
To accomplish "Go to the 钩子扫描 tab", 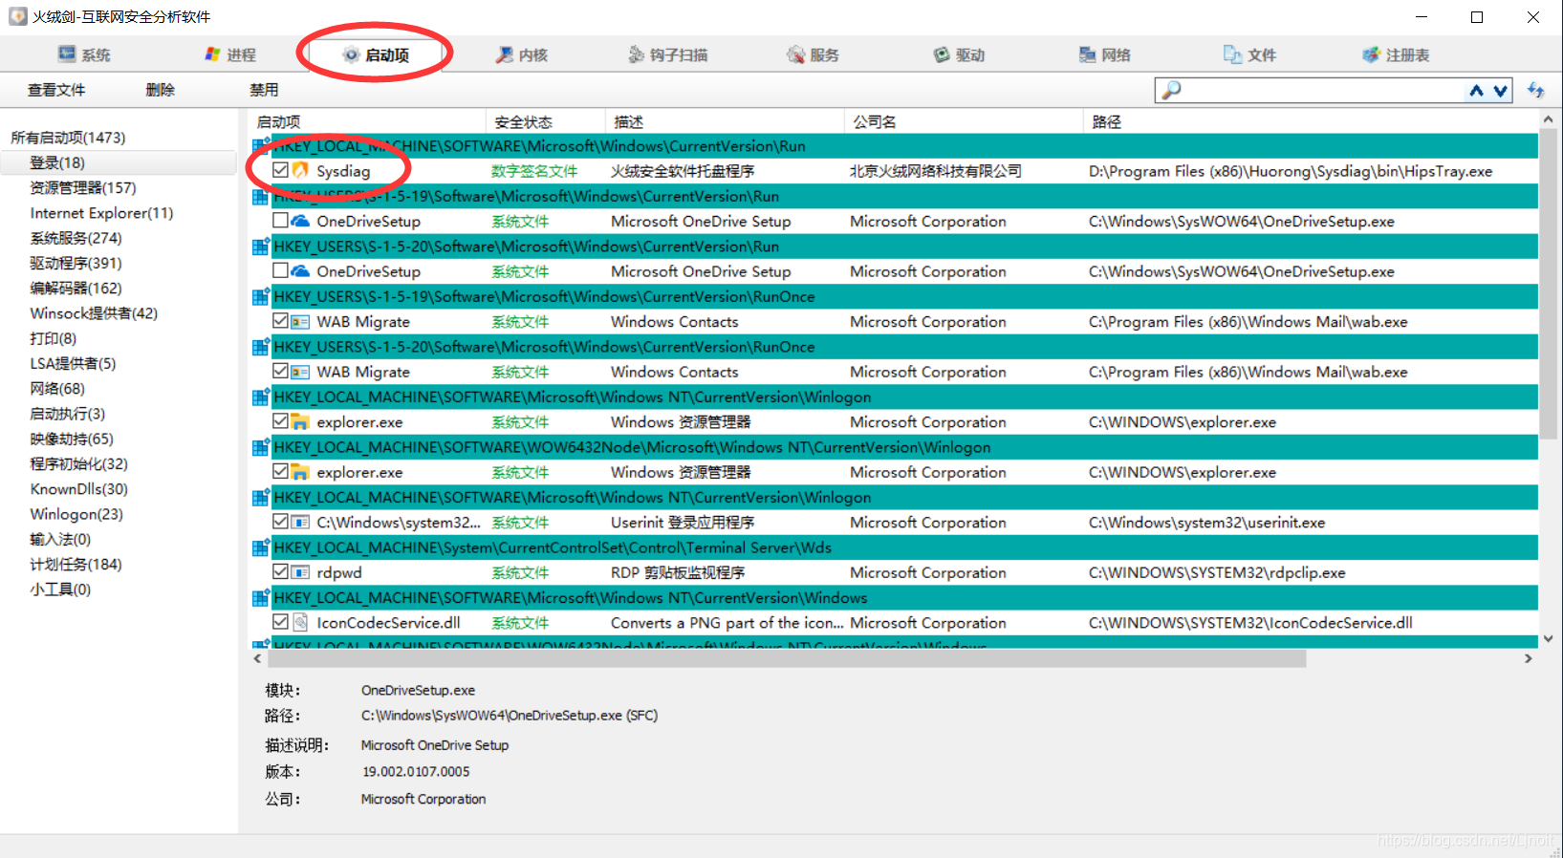I will [x=667, y=54].
